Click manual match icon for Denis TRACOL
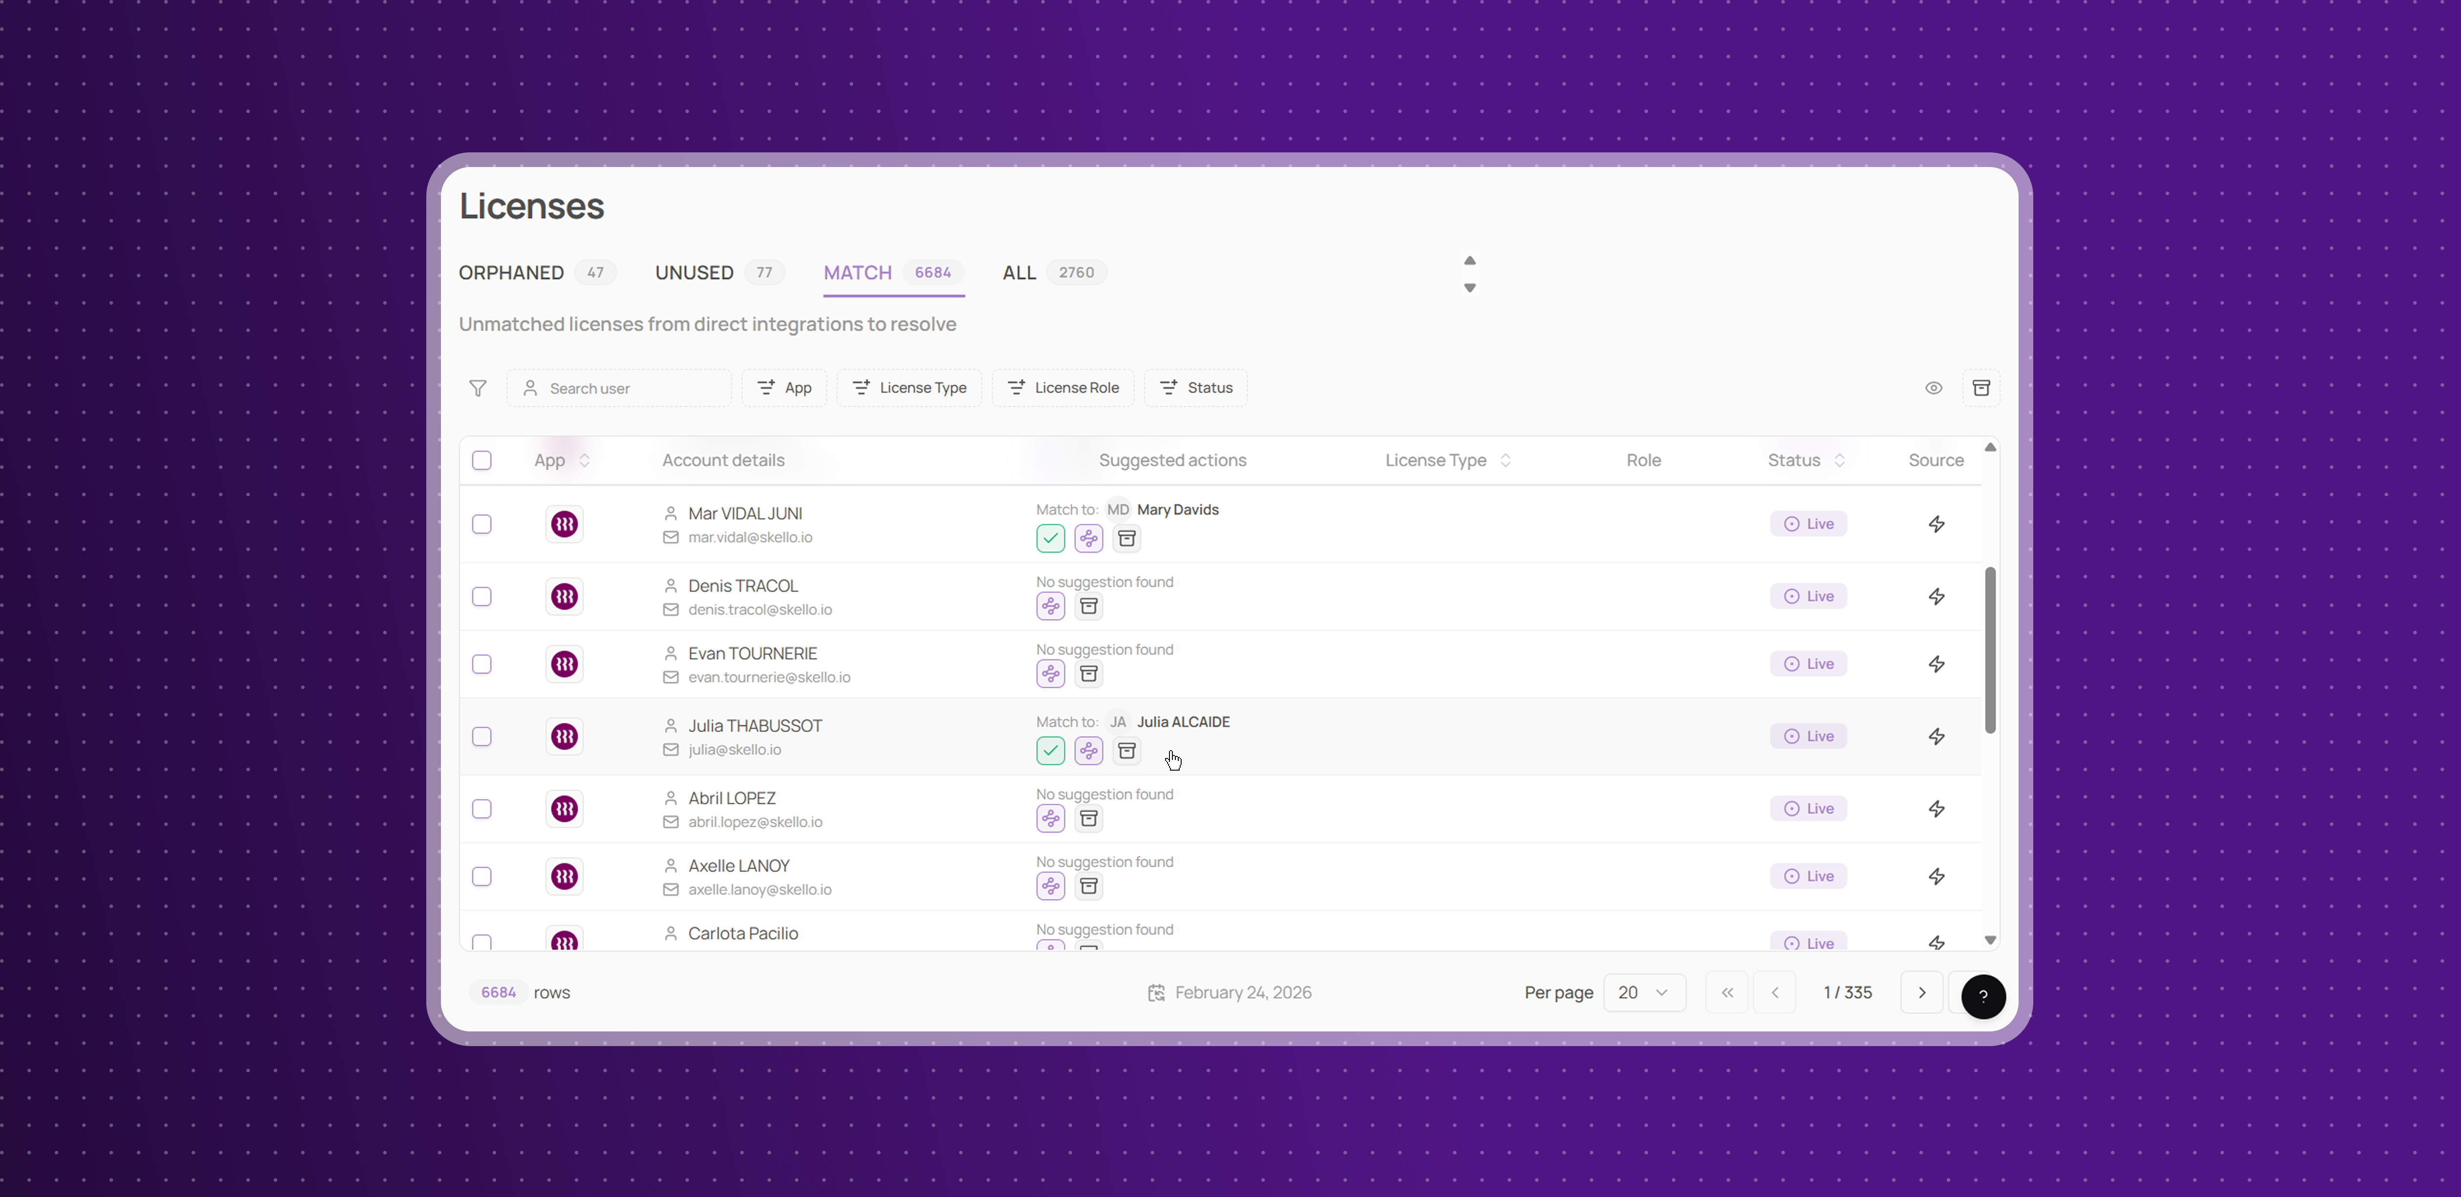2461x1197 pixels. (1050, 607)
